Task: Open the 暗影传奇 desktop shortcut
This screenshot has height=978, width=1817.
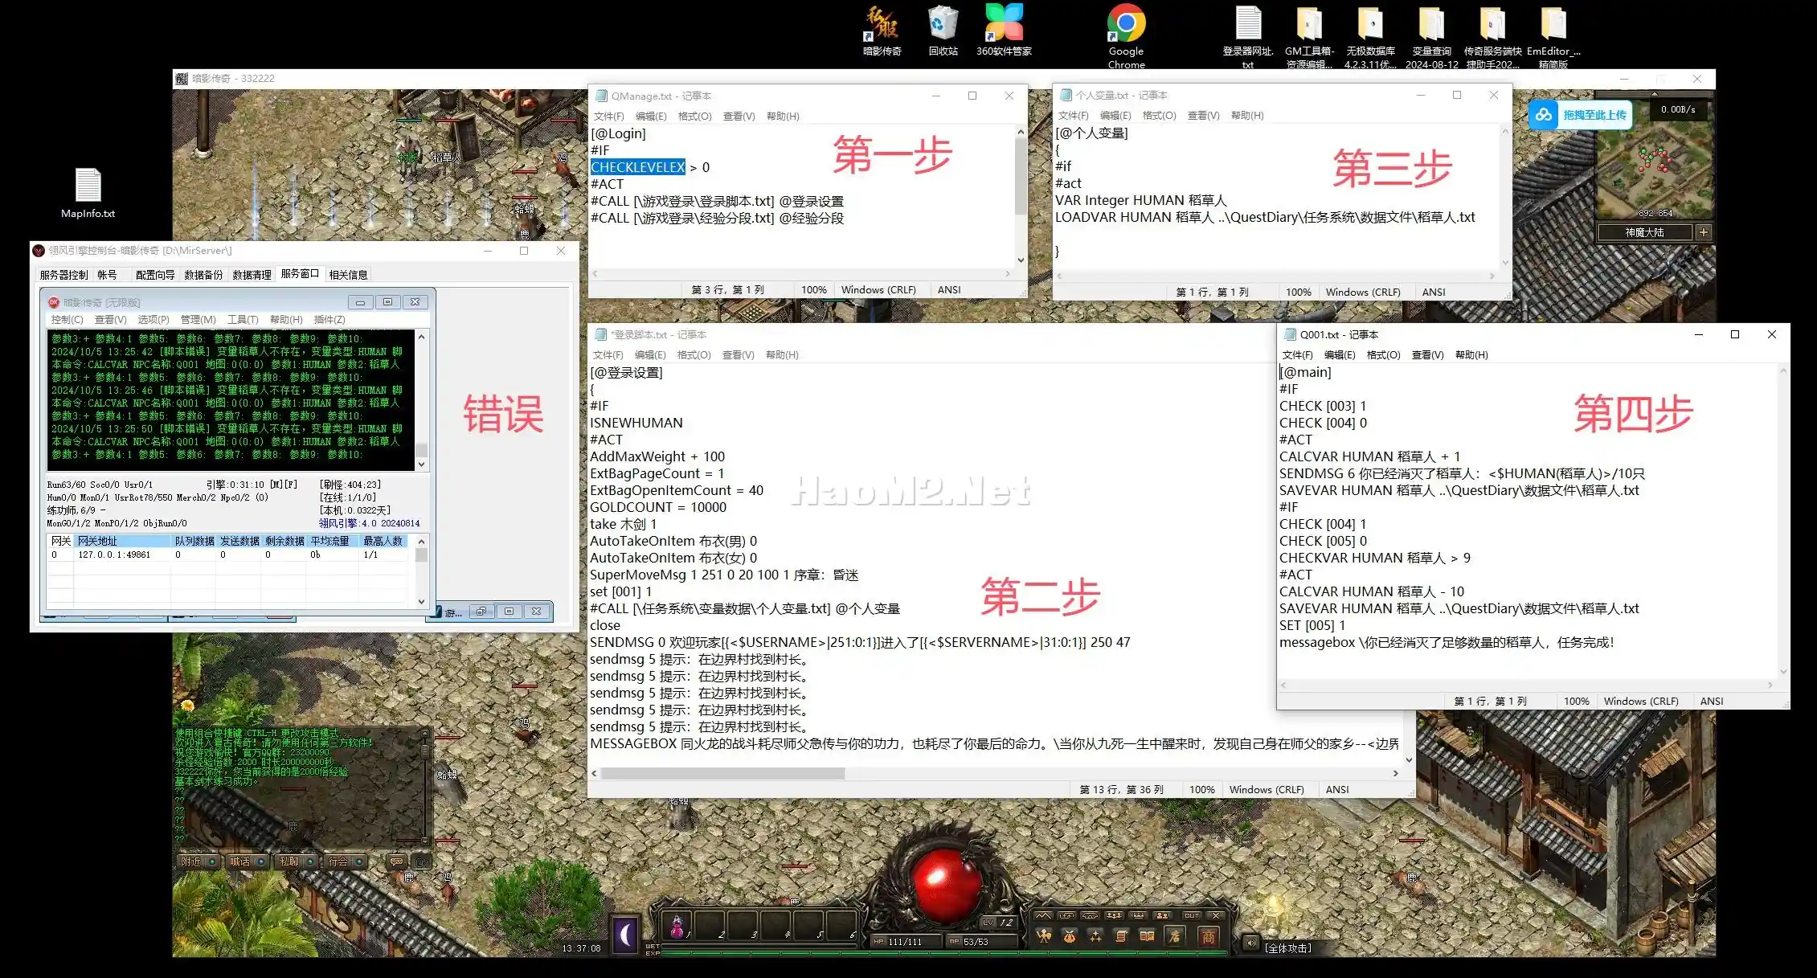Action: click(x=882, y=31)
